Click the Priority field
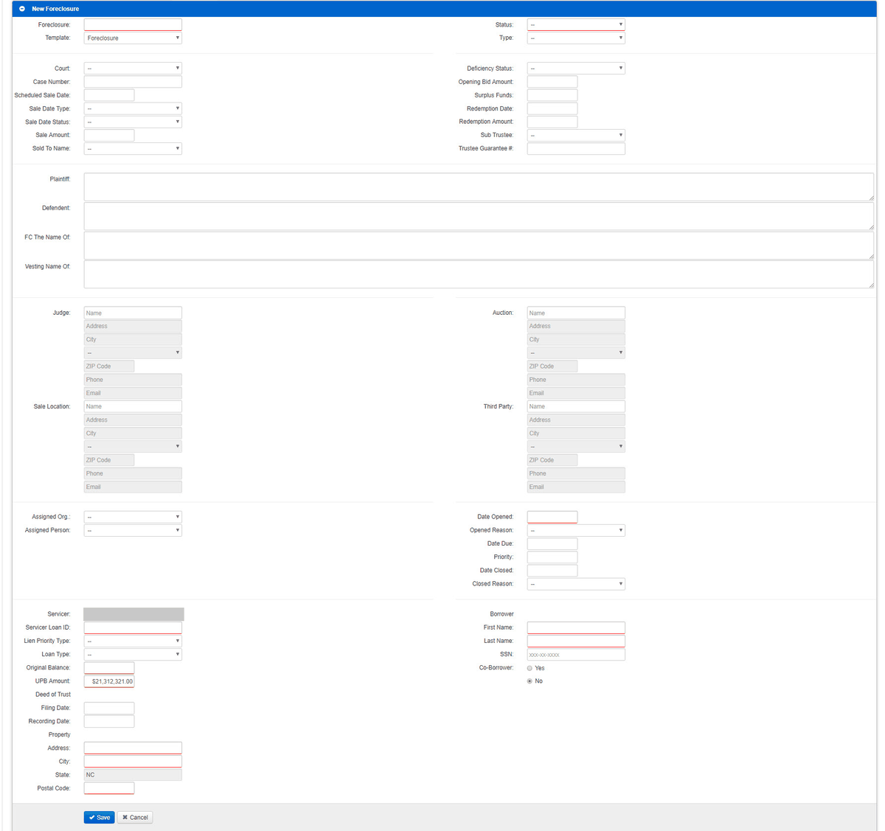 click(552, 557)
